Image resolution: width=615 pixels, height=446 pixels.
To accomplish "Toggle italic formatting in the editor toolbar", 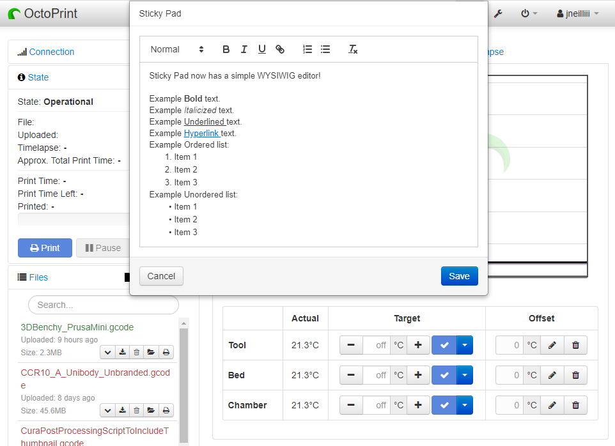I will 244,49.
